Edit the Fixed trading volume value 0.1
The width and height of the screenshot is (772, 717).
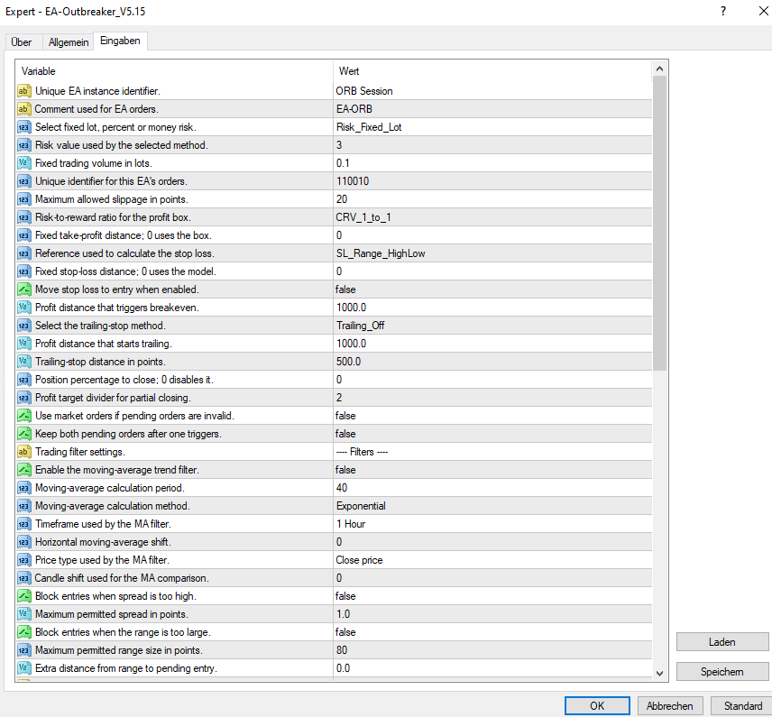[492, 163]
